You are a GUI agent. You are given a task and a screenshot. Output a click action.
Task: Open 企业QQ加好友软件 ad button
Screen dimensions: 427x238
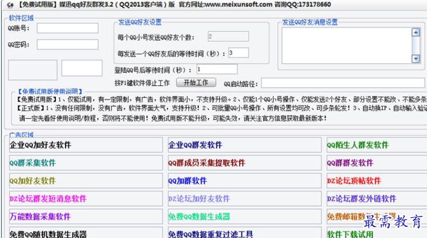click(86, 145)
